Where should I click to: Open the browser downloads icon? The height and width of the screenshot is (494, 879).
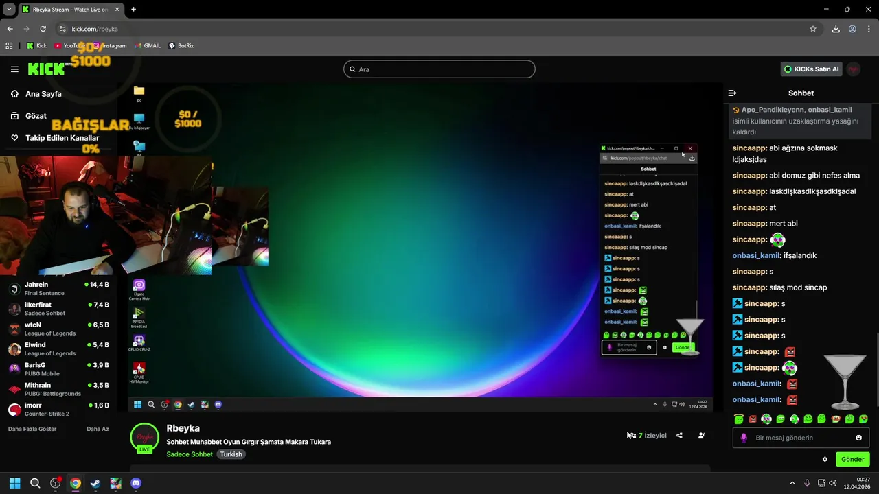836,29
